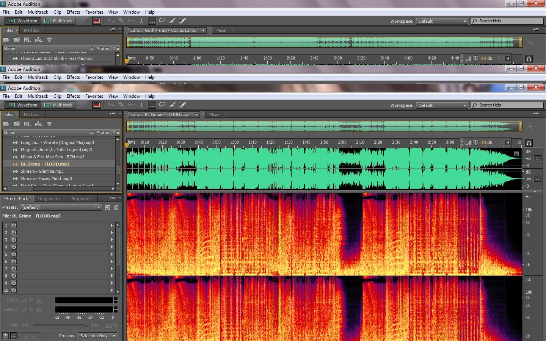546x341 pixels.
Task: Open FLOOD Editor panel options menu icon
Action: point(536,114)
